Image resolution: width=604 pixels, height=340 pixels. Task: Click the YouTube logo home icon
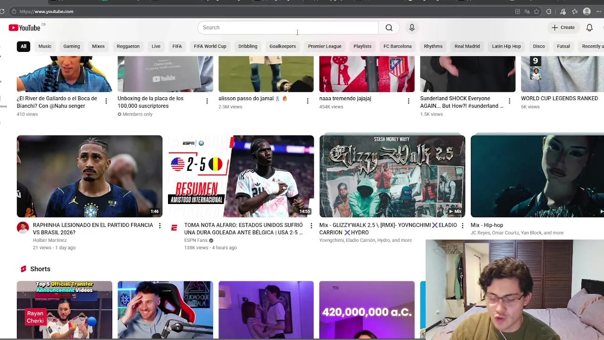[x=24, y=28]
